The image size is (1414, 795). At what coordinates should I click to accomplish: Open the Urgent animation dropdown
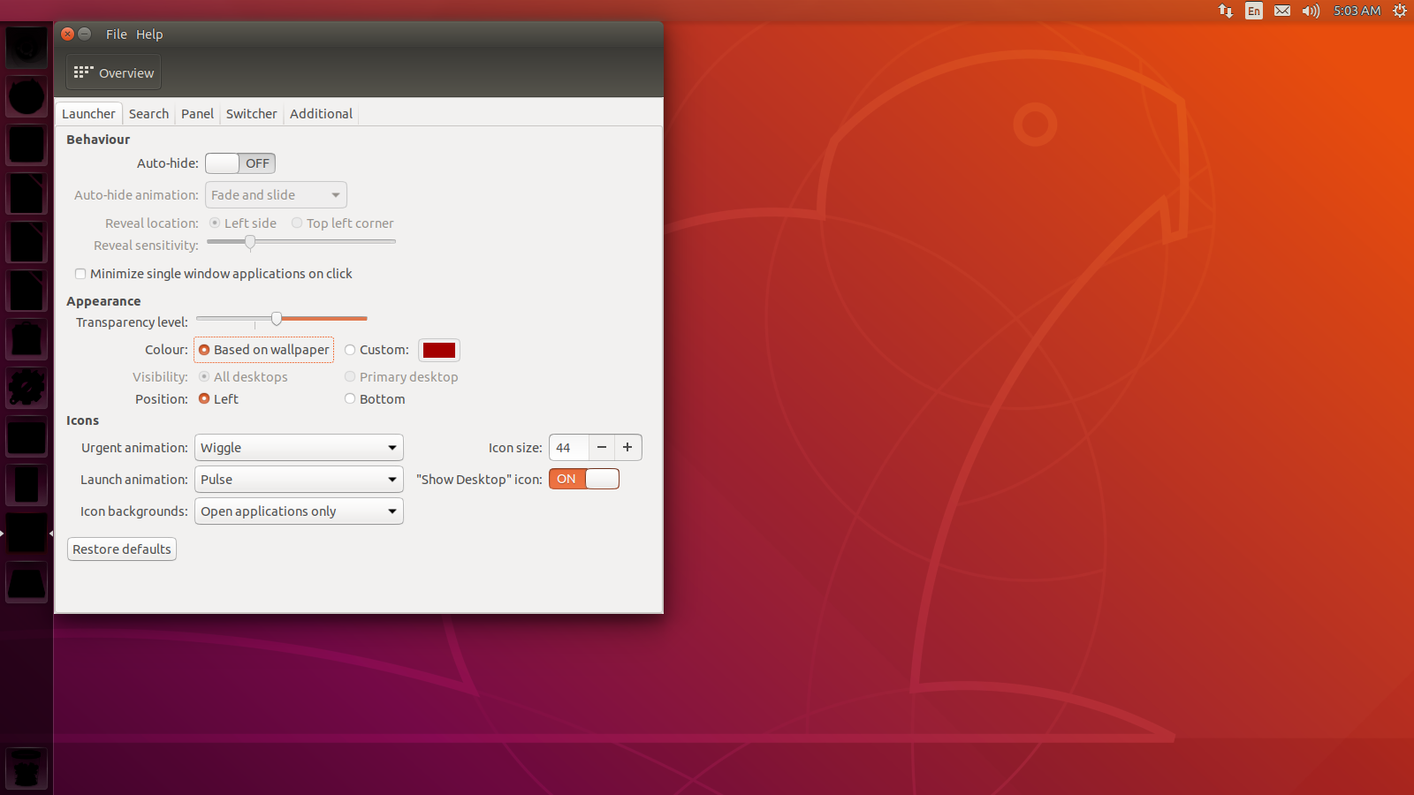pos(298,447)
